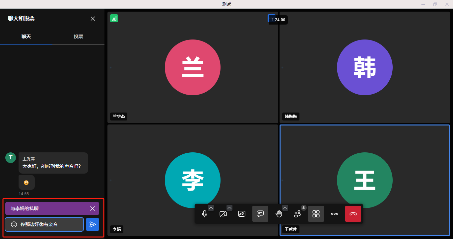Click the chat message input field
This screenshot has width=453, height=239.
click(x=50, y=224)
